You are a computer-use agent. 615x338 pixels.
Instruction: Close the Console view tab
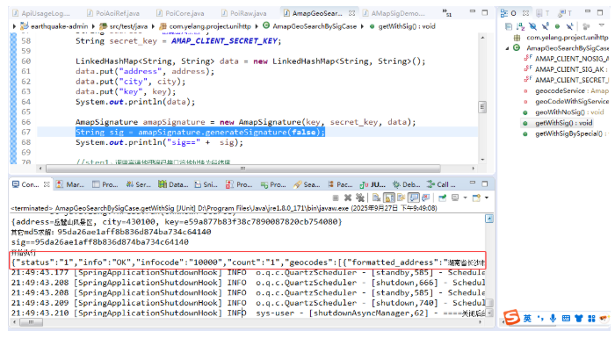(47, 184)
